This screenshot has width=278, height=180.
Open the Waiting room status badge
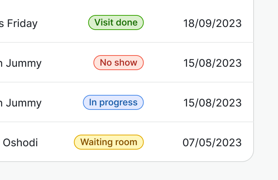click(x=109, y=142)
